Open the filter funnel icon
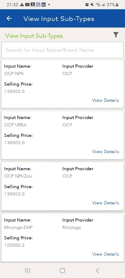 click(x=116, y=34)
